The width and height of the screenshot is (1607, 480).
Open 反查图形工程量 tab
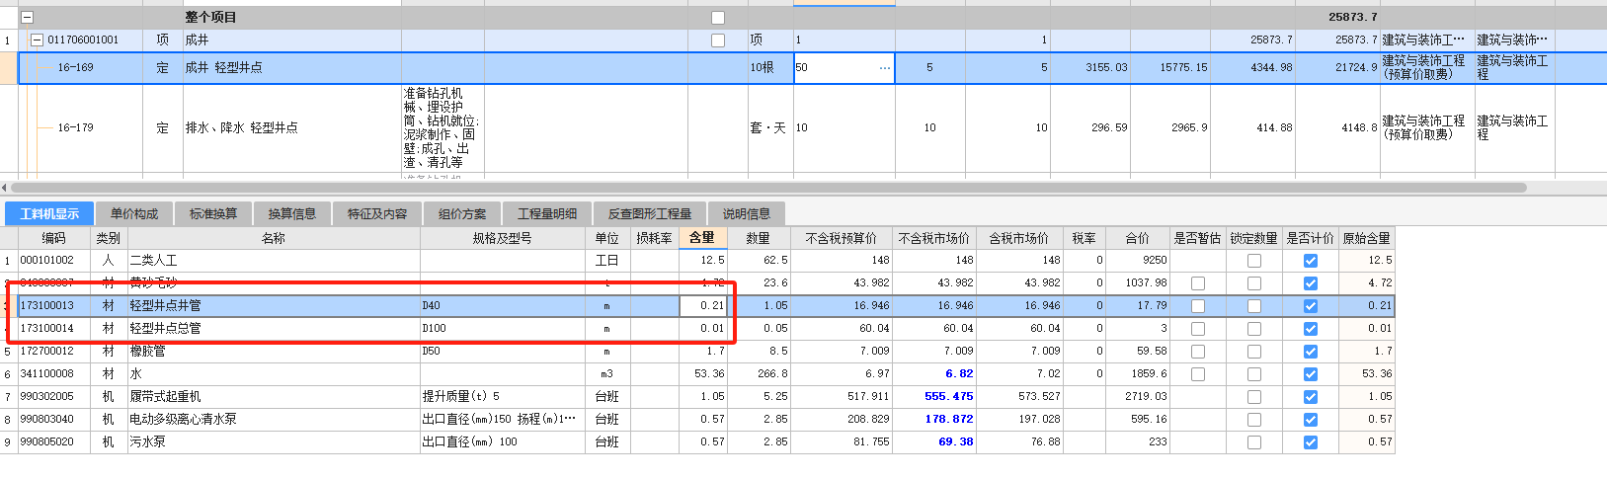pyautogui.click(x=650, y=213)
